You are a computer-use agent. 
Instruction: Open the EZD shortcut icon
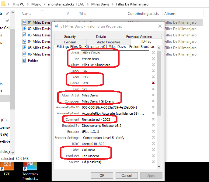click(7, 167)
